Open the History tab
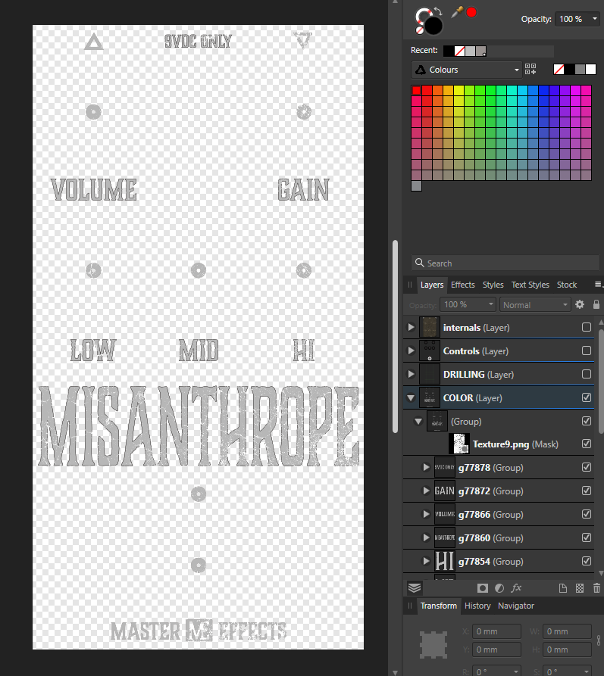 [477, 606]
